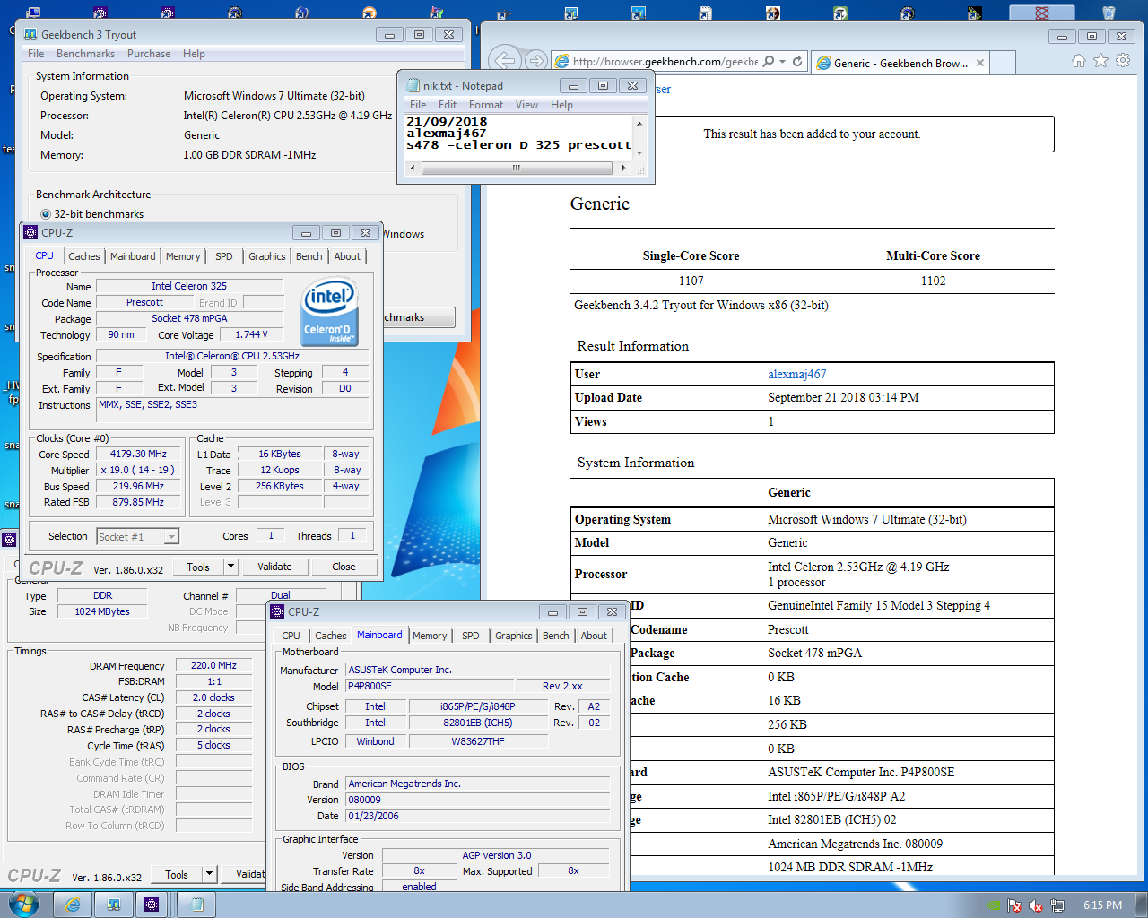Open the Bench tab in the CPU-Z Processor window
This screenshot has width=1148, height=918.
309,256
